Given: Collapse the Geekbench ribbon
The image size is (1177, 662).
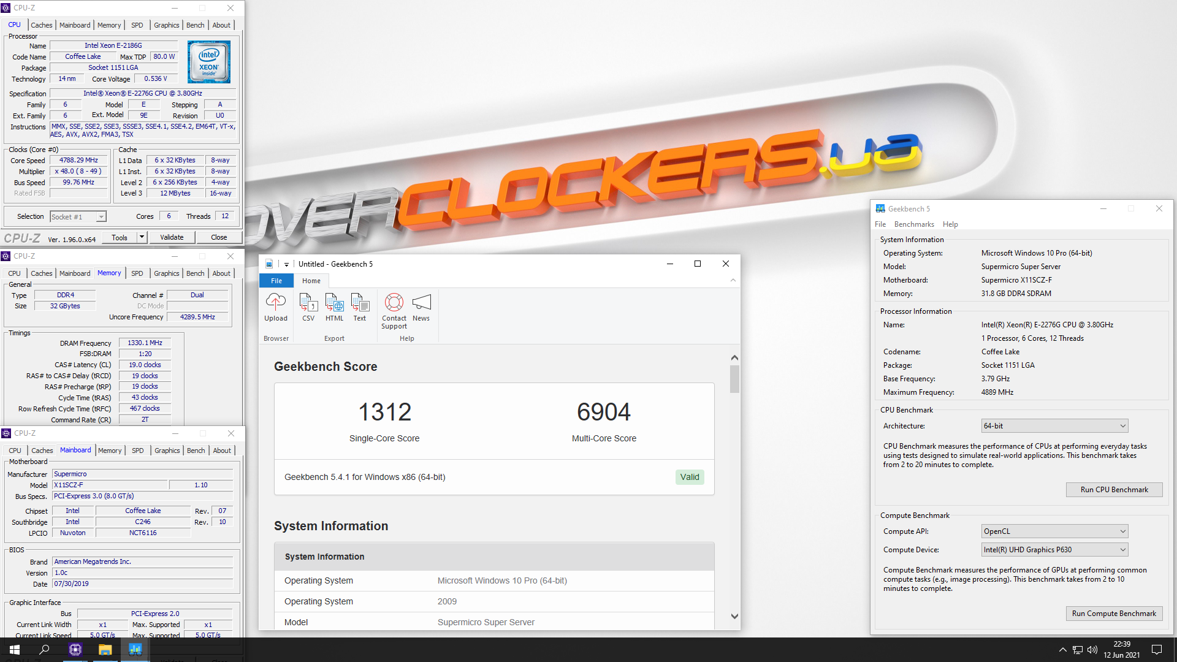Looking at the screenshot, I should [x=733, y=280].
